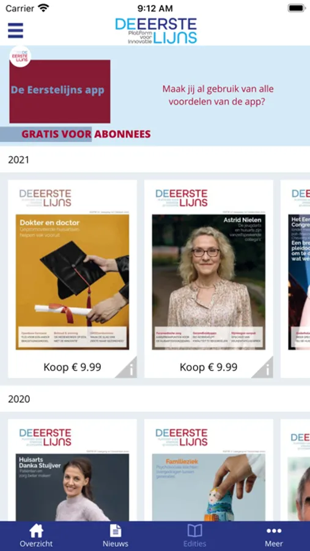The height and width of the screenshot is (551, 310).
Task: Open the Meer three-dots icon
Action: pos(274,531)
